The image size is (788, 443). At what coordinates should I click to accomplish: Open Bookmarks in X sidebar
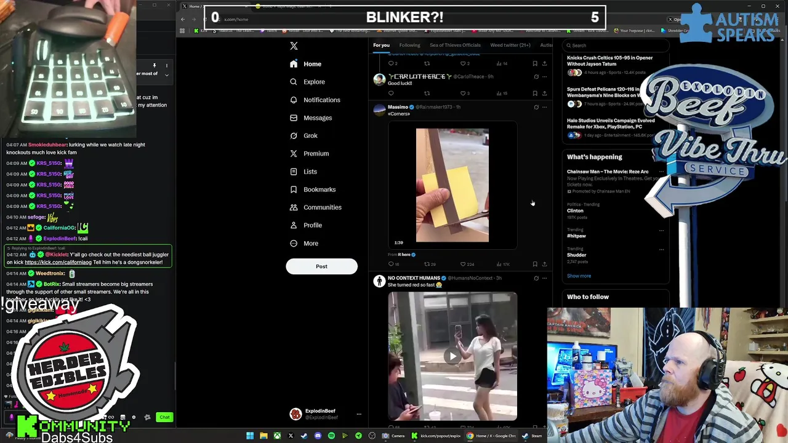pos(312,190)
